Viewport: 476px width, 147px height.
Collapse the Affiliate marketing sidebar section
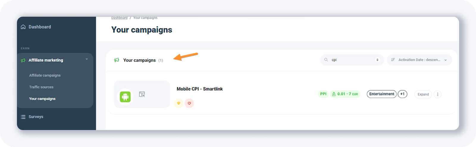[x=87, y=59]
